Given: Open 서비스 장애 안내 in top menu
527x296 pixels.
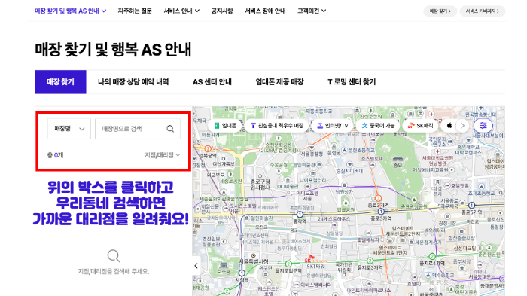Looking at the screenshot, I should 265,11.
